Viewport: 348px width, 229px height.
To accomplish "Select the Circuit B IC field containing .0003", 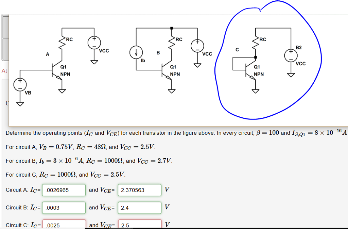I will (x=64, y=208).
